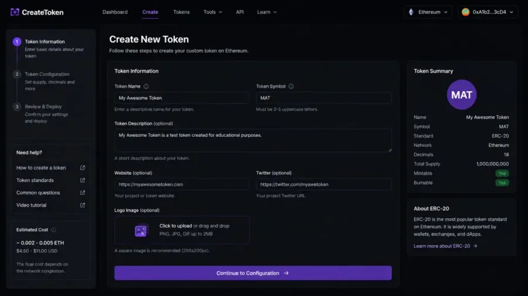Open the Dashboard tab

(115, 12)
